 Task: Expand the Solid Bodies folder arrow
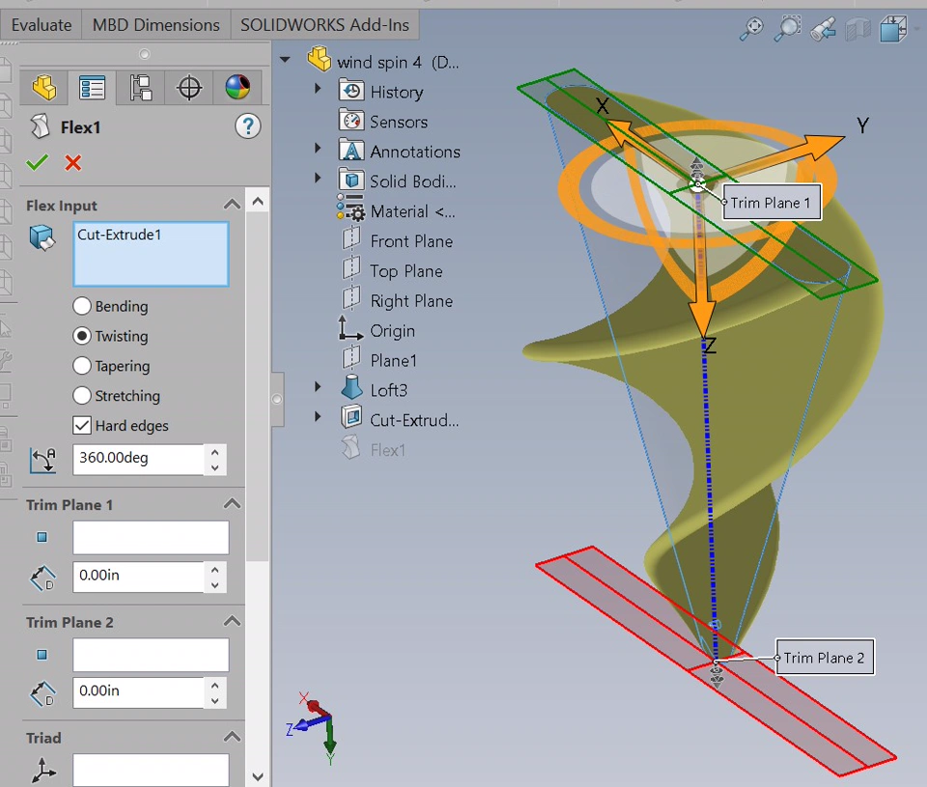318,178
